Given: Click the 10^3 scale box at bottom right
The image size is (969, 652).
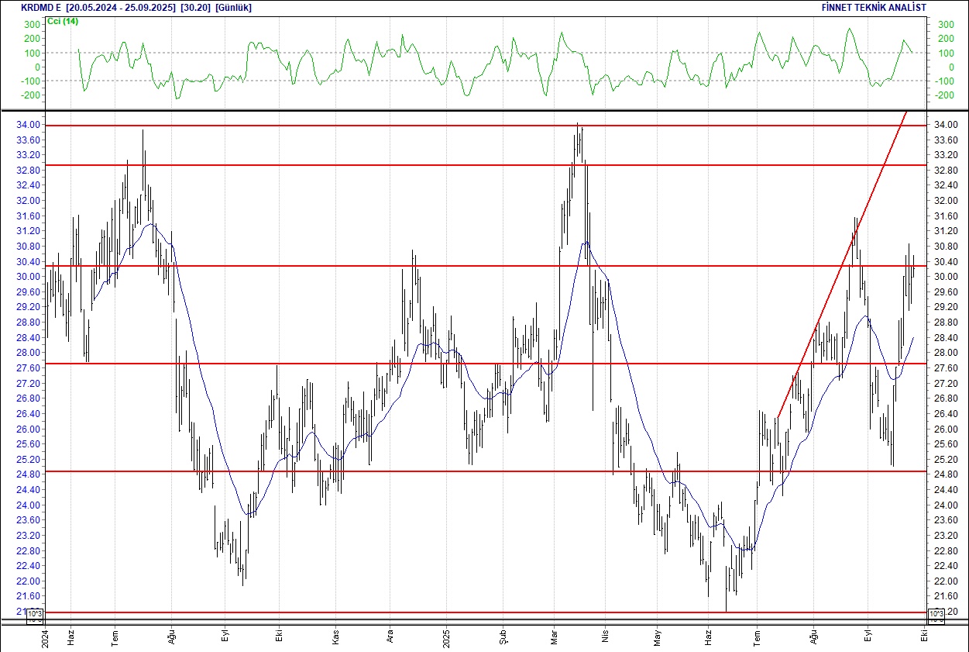Looking at the screenshot, I should click(x=936, y=616).
